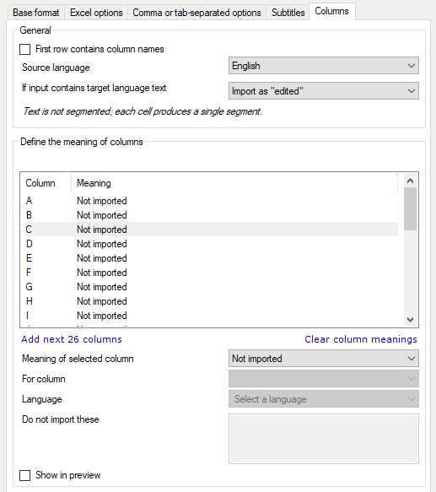Click the column list scroll down arrow
436x492 pixels.
tap(411, 320)
